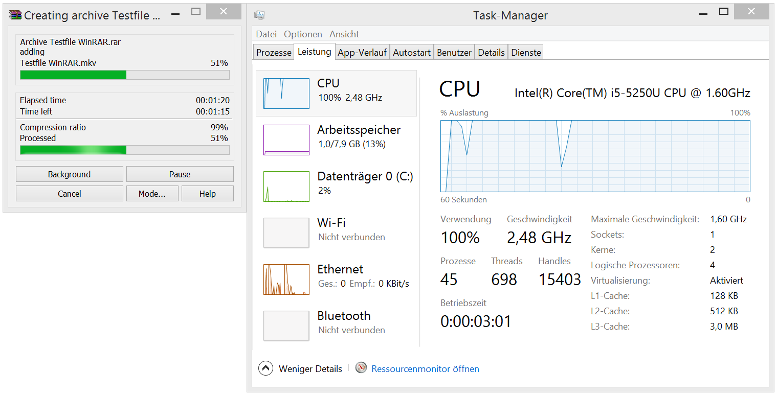777x395 pixels.
Task: Click the % Auslastung graph label
Action: point(464,113)
